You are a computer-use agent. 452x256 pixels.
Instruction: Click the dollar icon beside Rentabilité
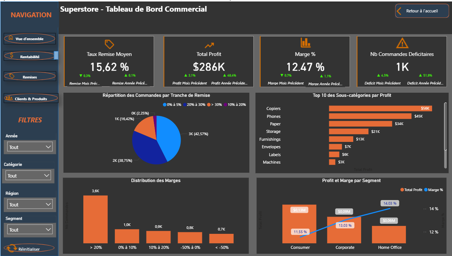point(12,55)
